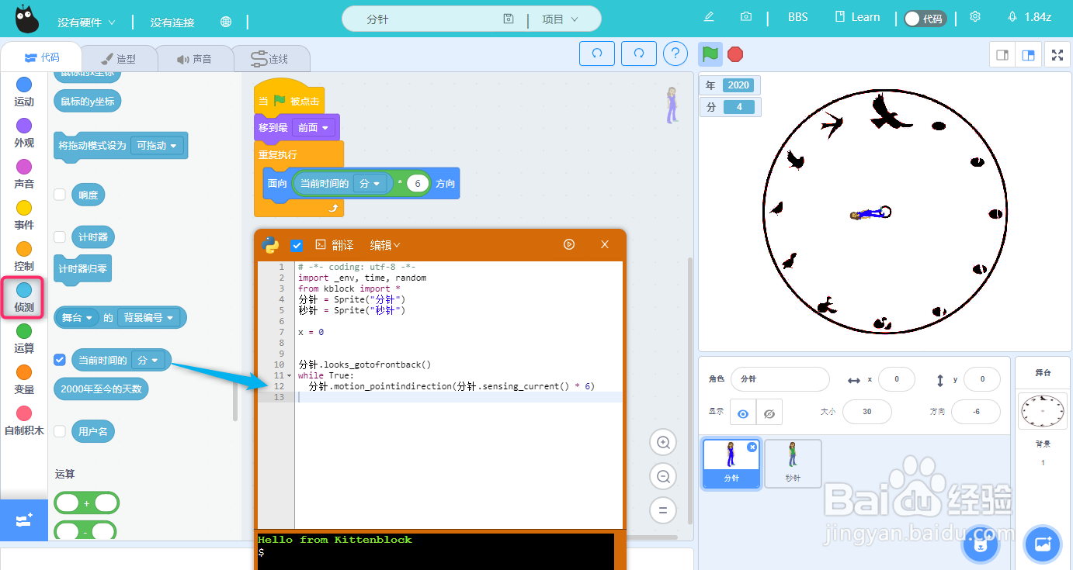Stop program with red stop button
The image size is (1073, 570).
pyautogui.click(x=735, y=54)
